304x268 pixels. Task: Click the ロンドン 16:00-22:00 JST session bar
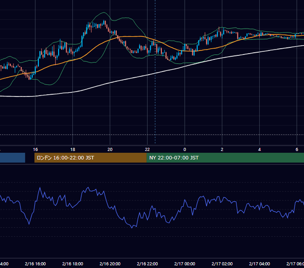(90, 158)
